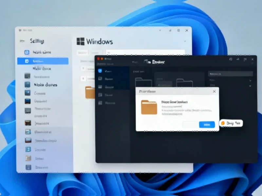The width and height of the screenshot is (262, 196).
Task: Click the search field in the Settings window
Action: pos(145,52)
